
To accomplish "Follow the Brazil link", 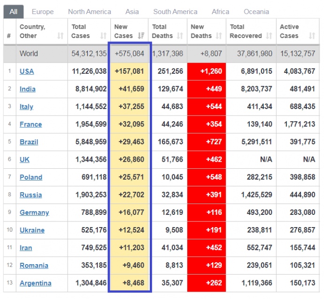I will pyautogui.click(x=29, y=142).
